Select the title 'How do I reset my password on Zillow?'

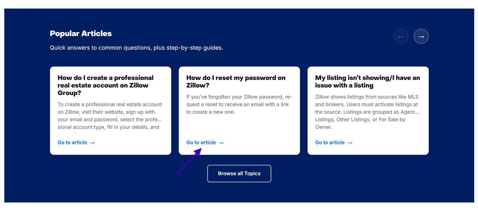point(235,81)
